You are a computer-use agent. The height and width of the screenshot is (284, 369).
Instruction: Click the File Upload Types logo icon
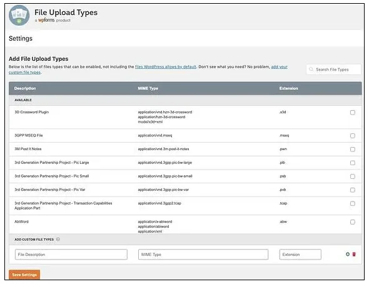click(19, 15)
